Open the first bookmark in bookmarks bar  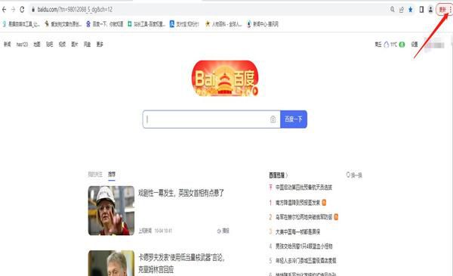[21, 24]
